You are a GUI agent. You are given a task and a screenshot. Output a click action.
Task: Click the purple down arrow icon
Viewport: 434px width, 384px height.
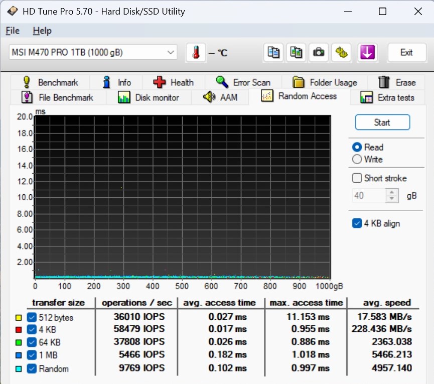(x=367, y=52)
